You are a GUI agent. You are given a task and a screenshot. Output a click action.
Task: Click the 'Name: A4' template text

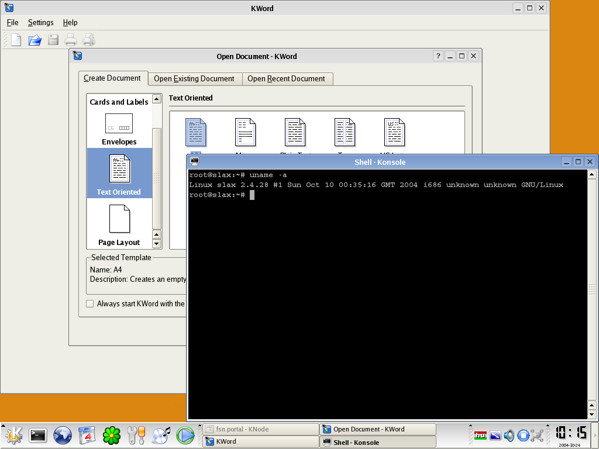point(106,270)
